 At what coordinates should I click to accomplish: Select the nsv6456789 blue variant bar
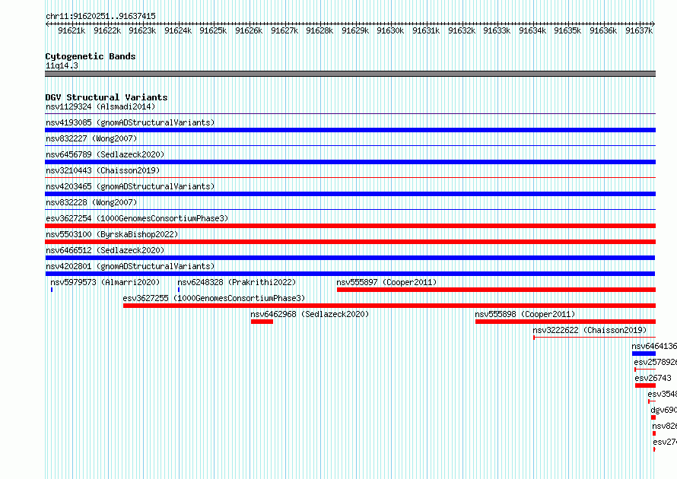(x=350, y=162)
